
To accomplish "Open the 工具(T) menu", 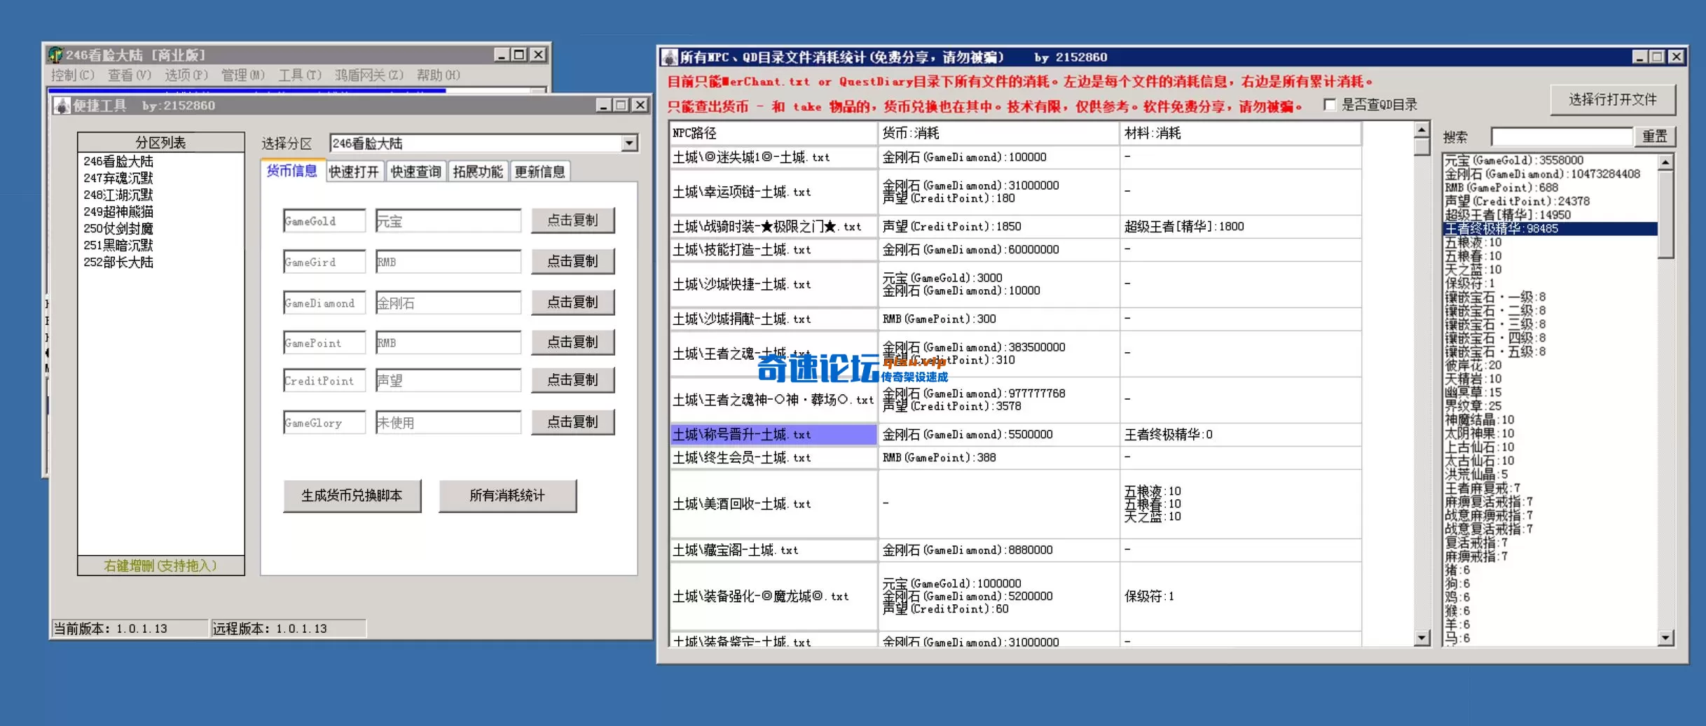I will [x=300, y=75].
